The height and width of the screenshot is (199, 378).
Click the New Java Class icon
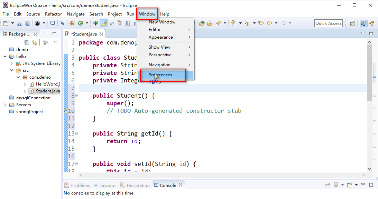(81, 23)
